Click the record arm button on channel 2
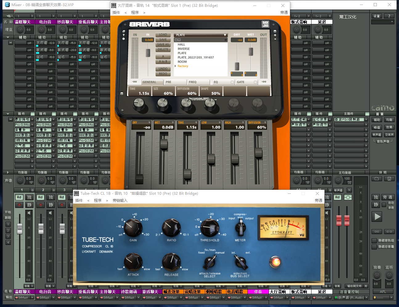The width and height of the screenshot is (399, 307). 40,205
